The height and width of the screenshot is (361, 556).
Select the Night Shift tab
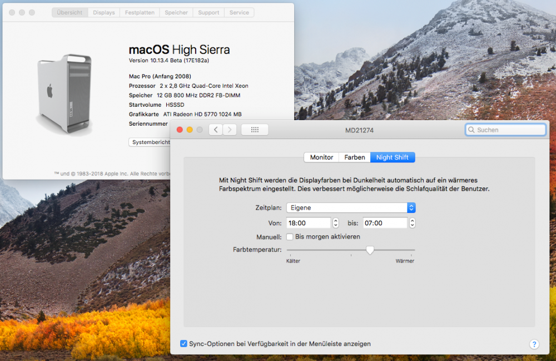coord(393,157)
